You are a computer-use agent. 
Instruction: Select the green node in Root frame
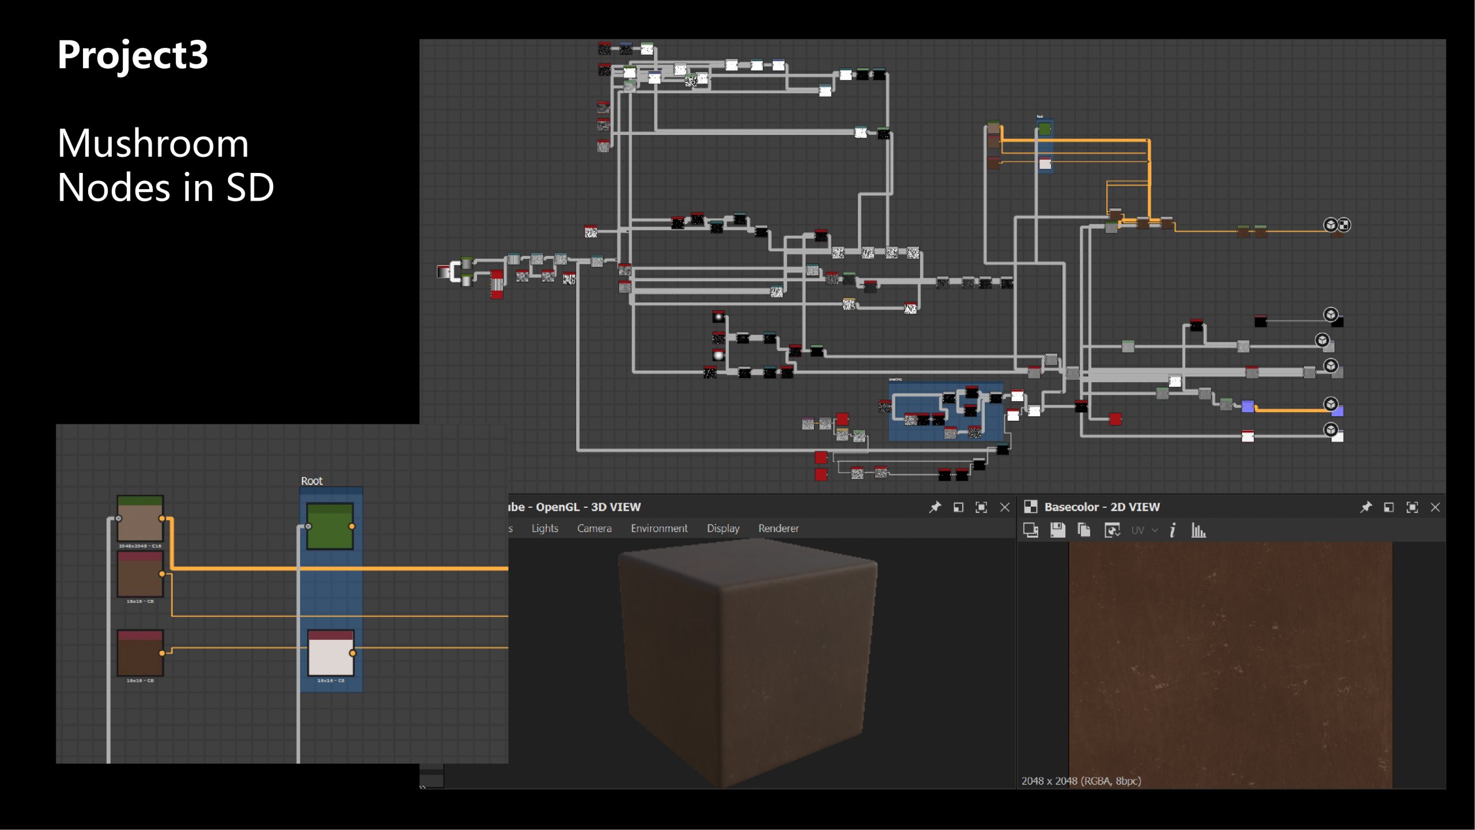(x=330, y=526)
